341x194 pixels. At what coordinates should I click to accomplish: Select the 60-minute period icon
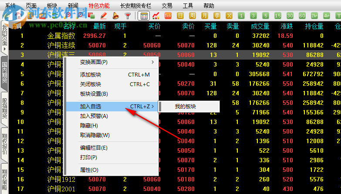[x=302, y=16]
